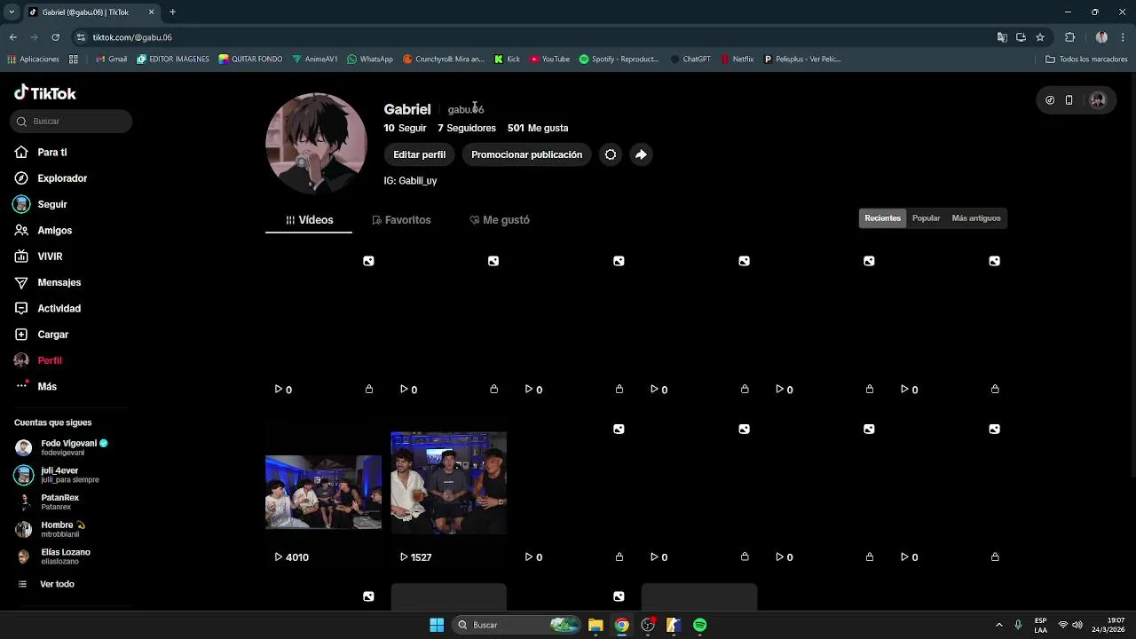Click Promocionar publicación button

[526, 154]
